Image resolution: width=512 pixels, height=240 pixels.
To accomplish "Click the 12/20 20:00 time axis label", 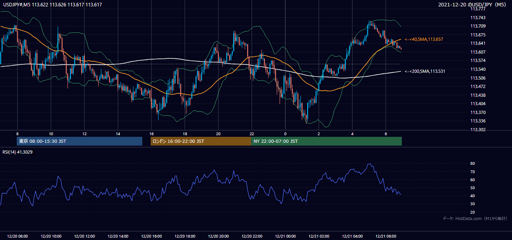I will click(x=218, y=236).
